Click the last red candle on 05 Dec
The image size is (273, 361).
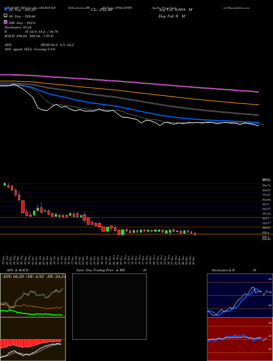point(195,234)
